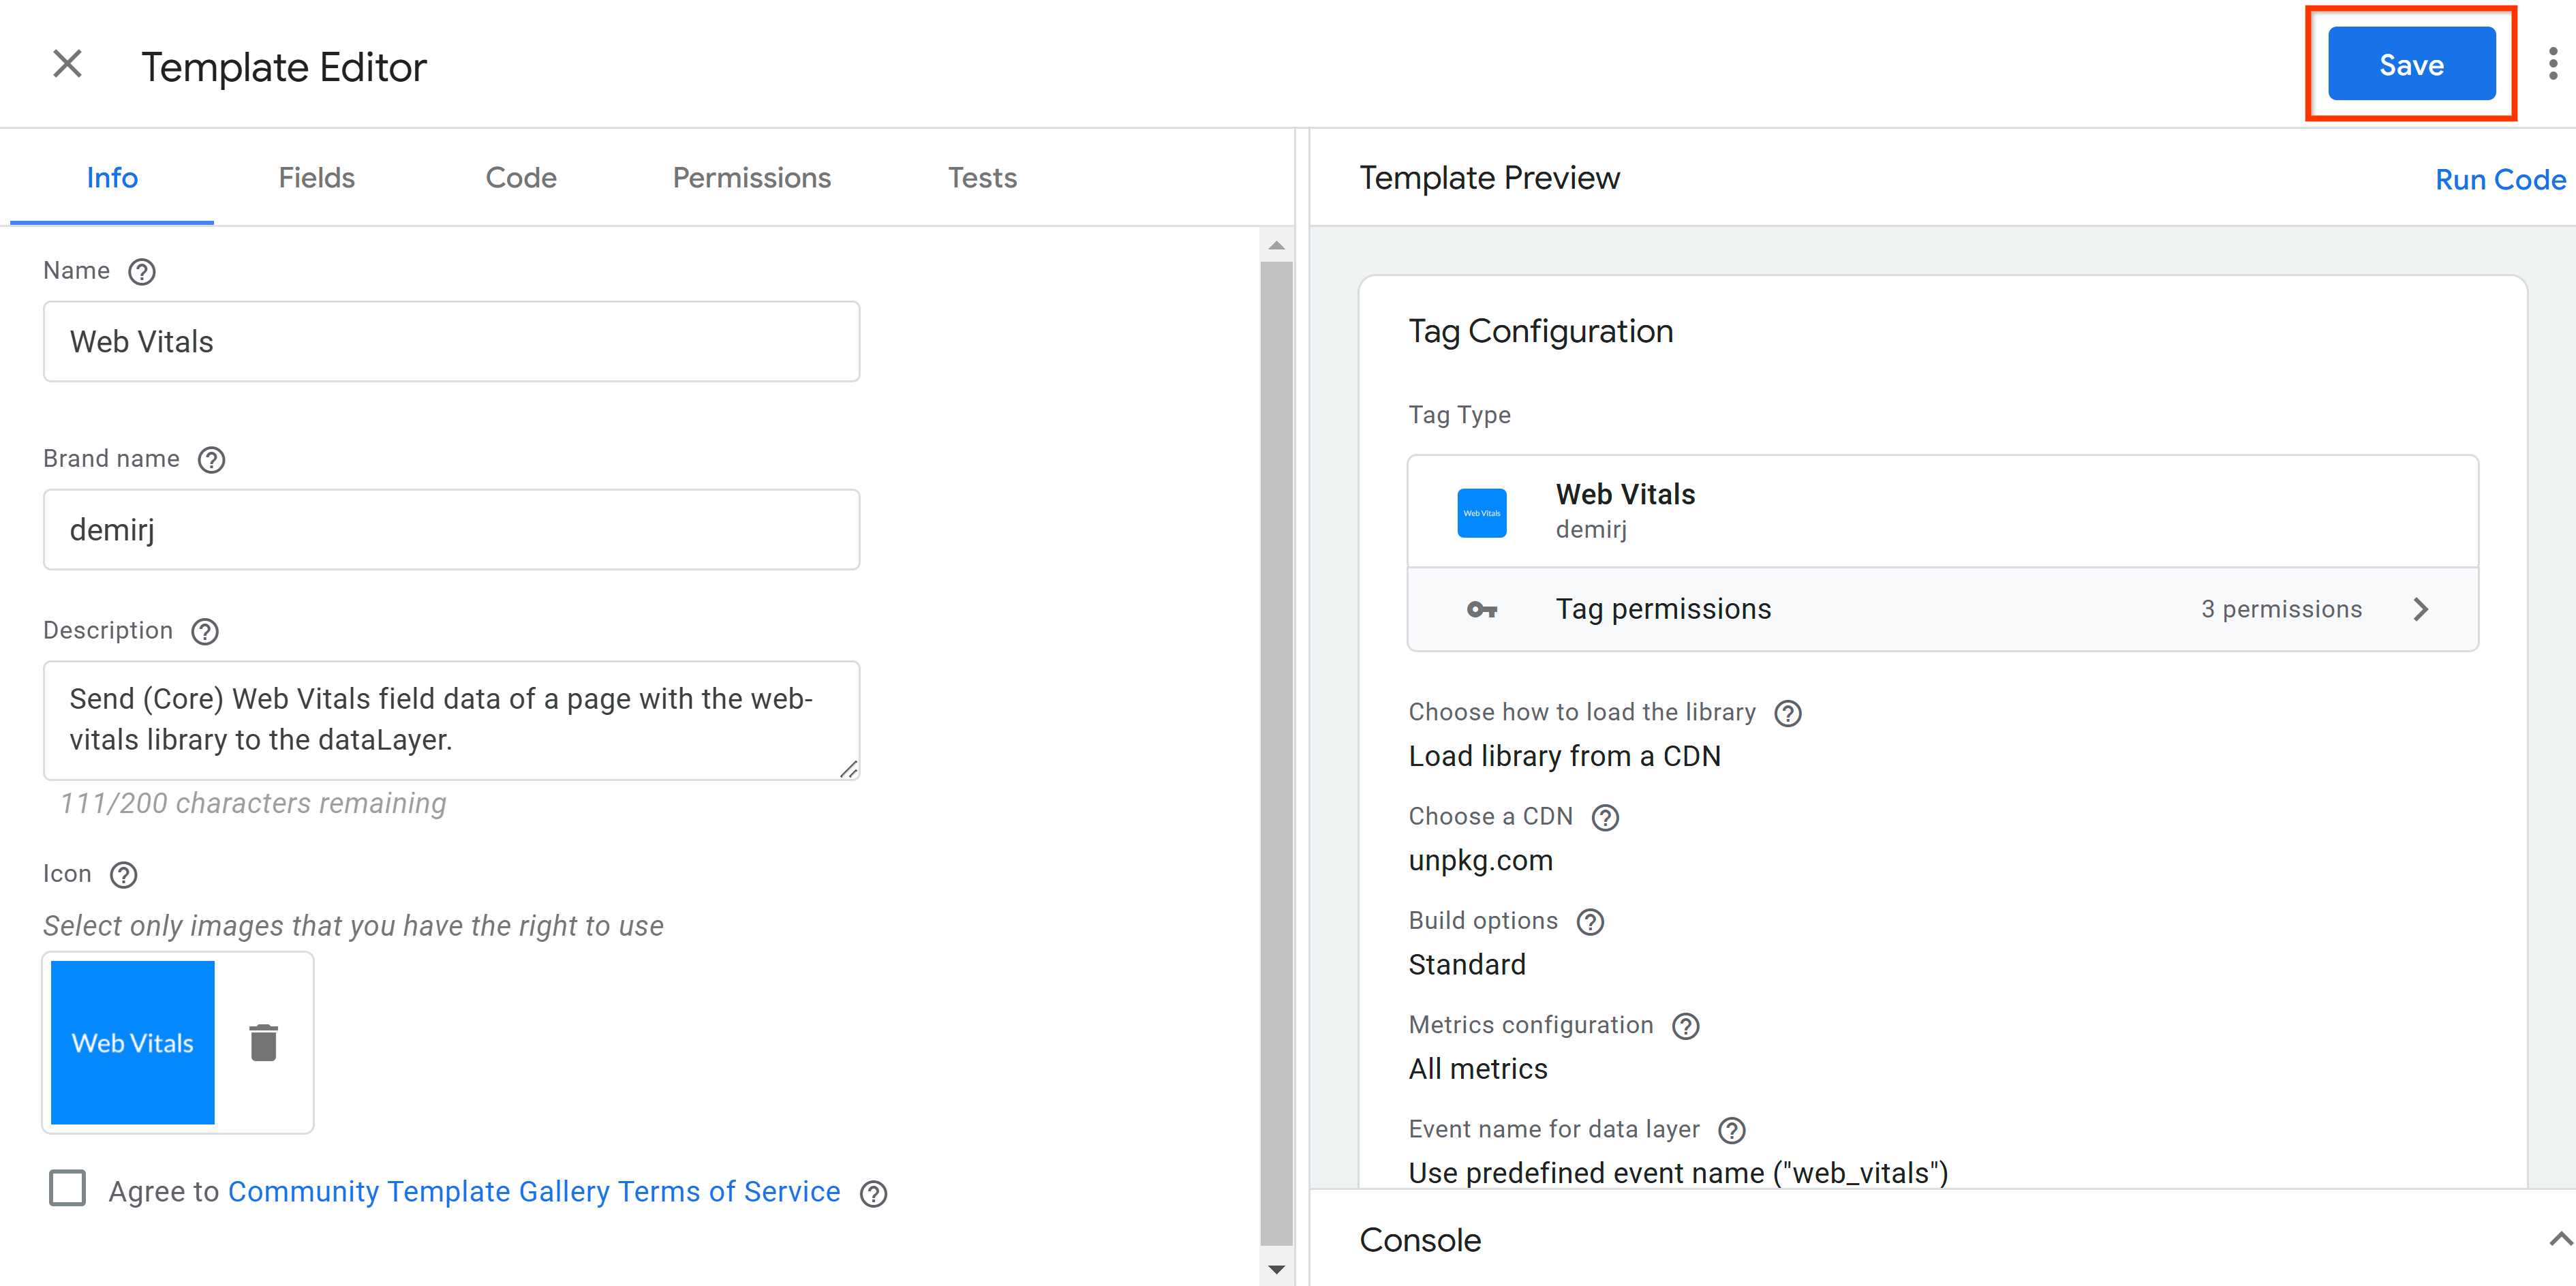Switch to the Code tab
Image resolution: width=2576 pixels, height=1286 pixels.
tap(521, 177)
